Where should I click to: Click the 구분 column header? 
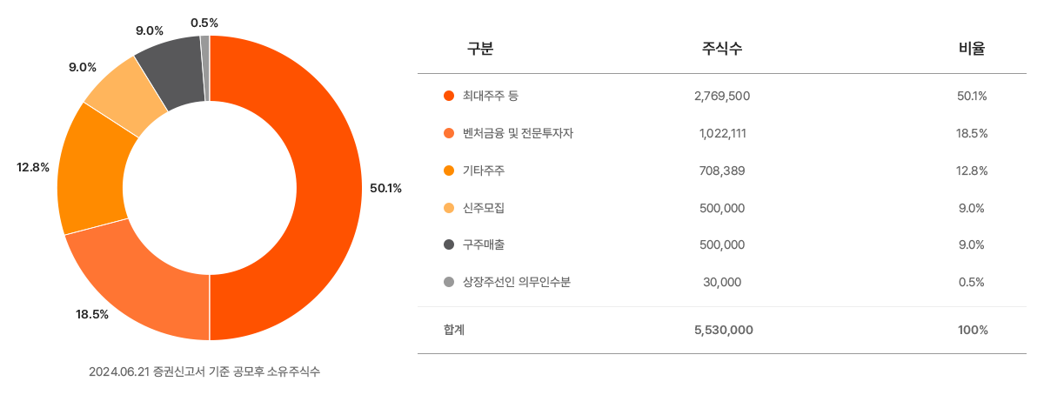(480, 50)
